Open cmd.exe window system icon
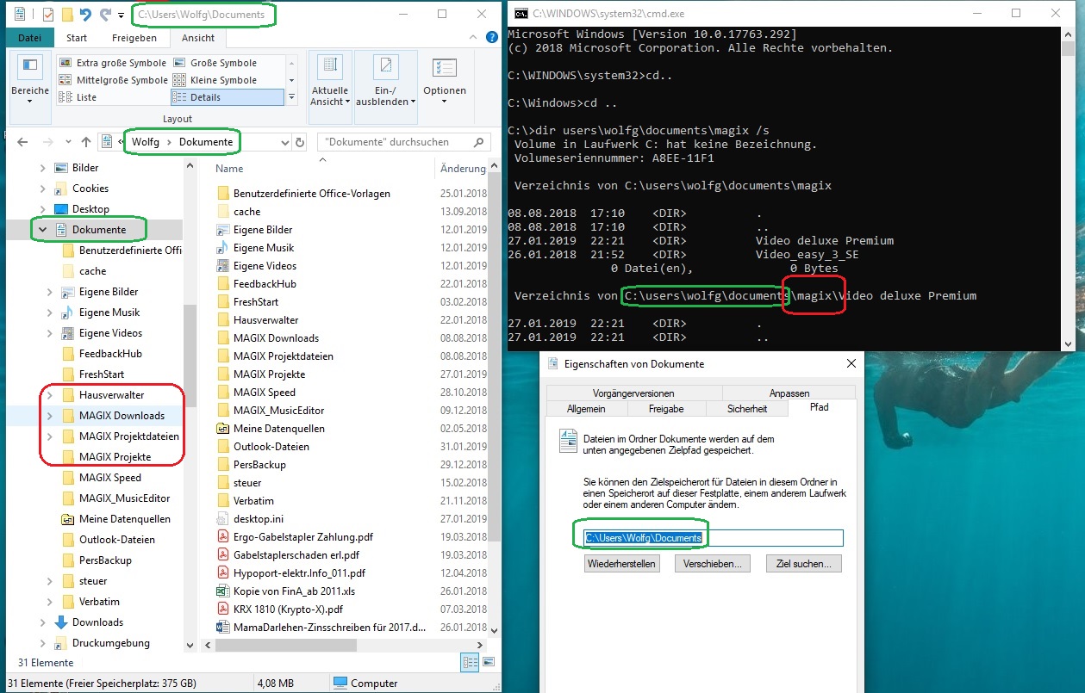This screenshot has width=1085, height=693. [520, 14]
